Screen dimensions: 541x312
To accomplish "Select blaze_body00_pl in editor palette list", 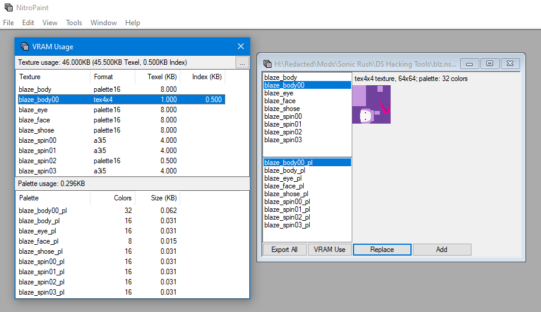I will tap(307, 163).
